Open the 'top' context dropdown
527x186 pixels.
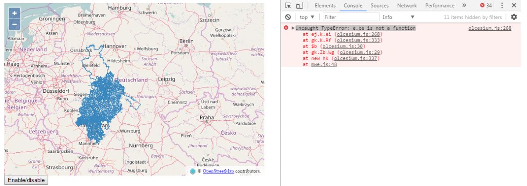[x=307, y=17]
